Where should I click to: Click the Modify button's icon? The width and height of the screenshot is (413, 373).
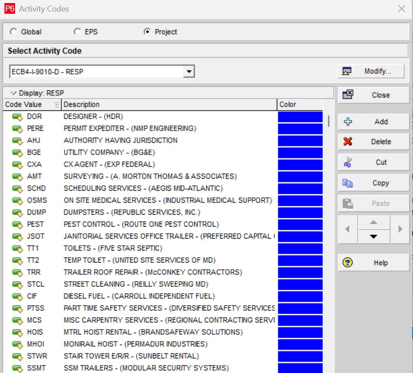click(x=347, y=71)
